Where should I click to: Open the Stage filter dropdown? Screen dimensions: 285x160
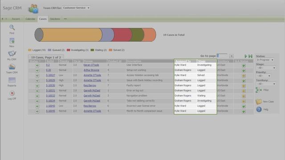point(266,68)
